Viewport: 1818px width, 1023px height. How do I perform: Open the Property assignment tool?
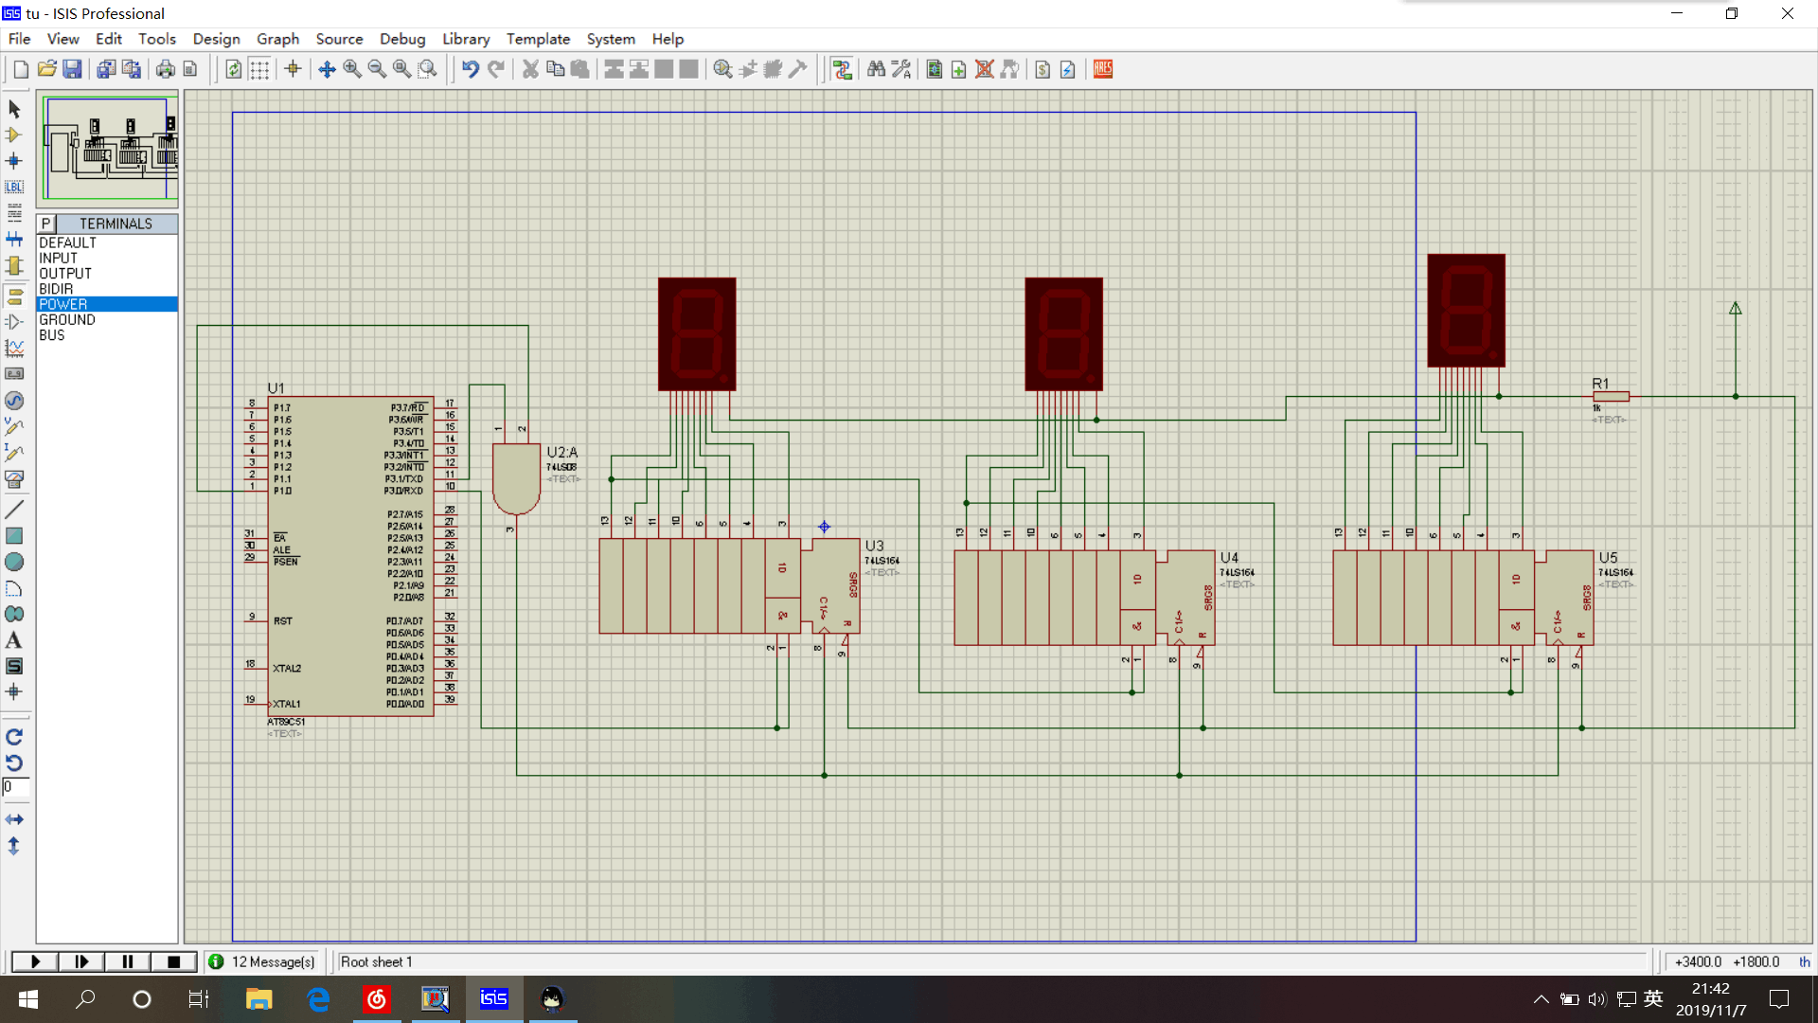[x=901, y=69]
